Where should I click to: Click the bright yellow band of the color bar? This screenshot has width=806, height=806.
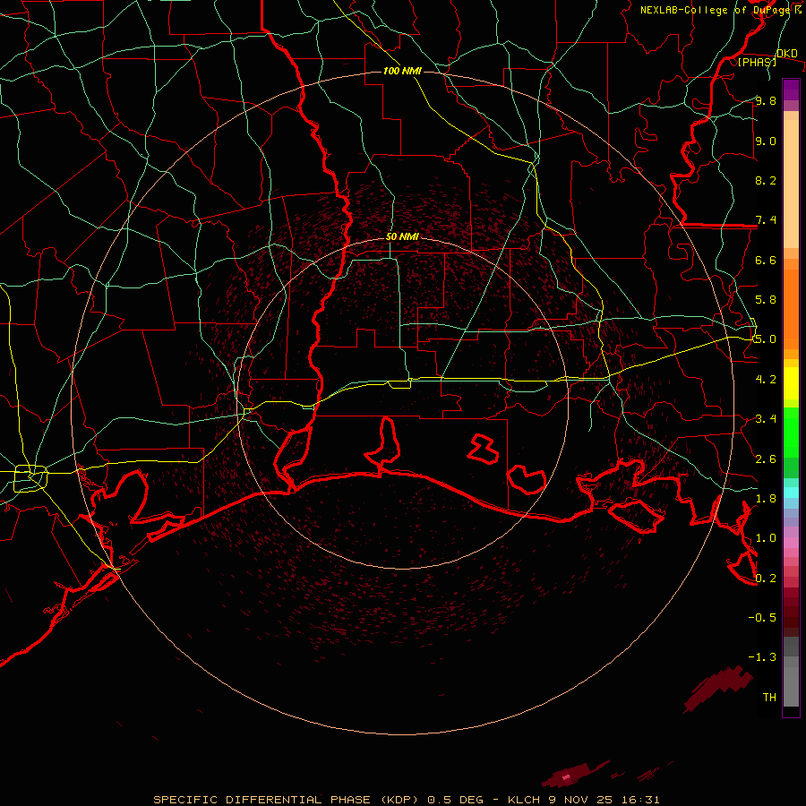(x=791, y=383)
